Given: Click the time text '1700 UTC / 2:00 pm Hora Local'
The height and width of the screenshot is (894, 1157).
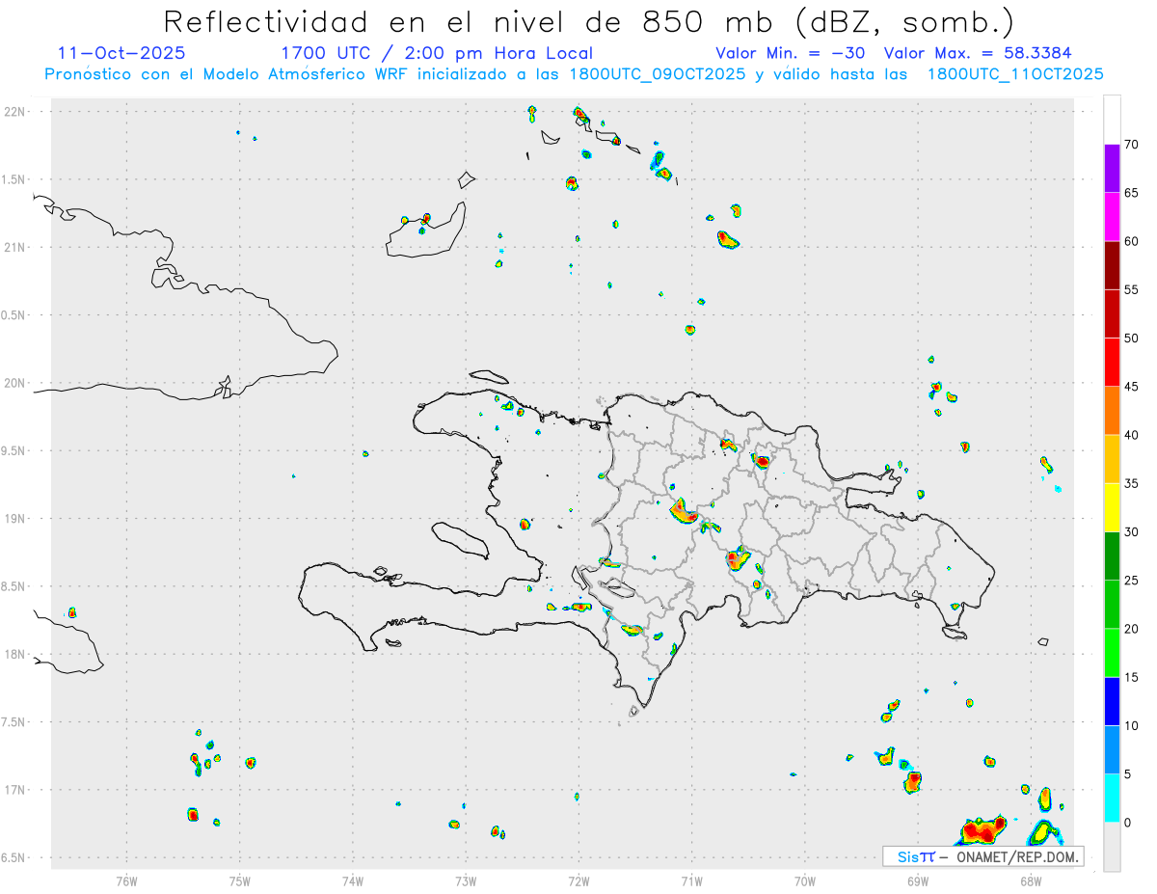Looking at the screenshot, I should point(437,53).
